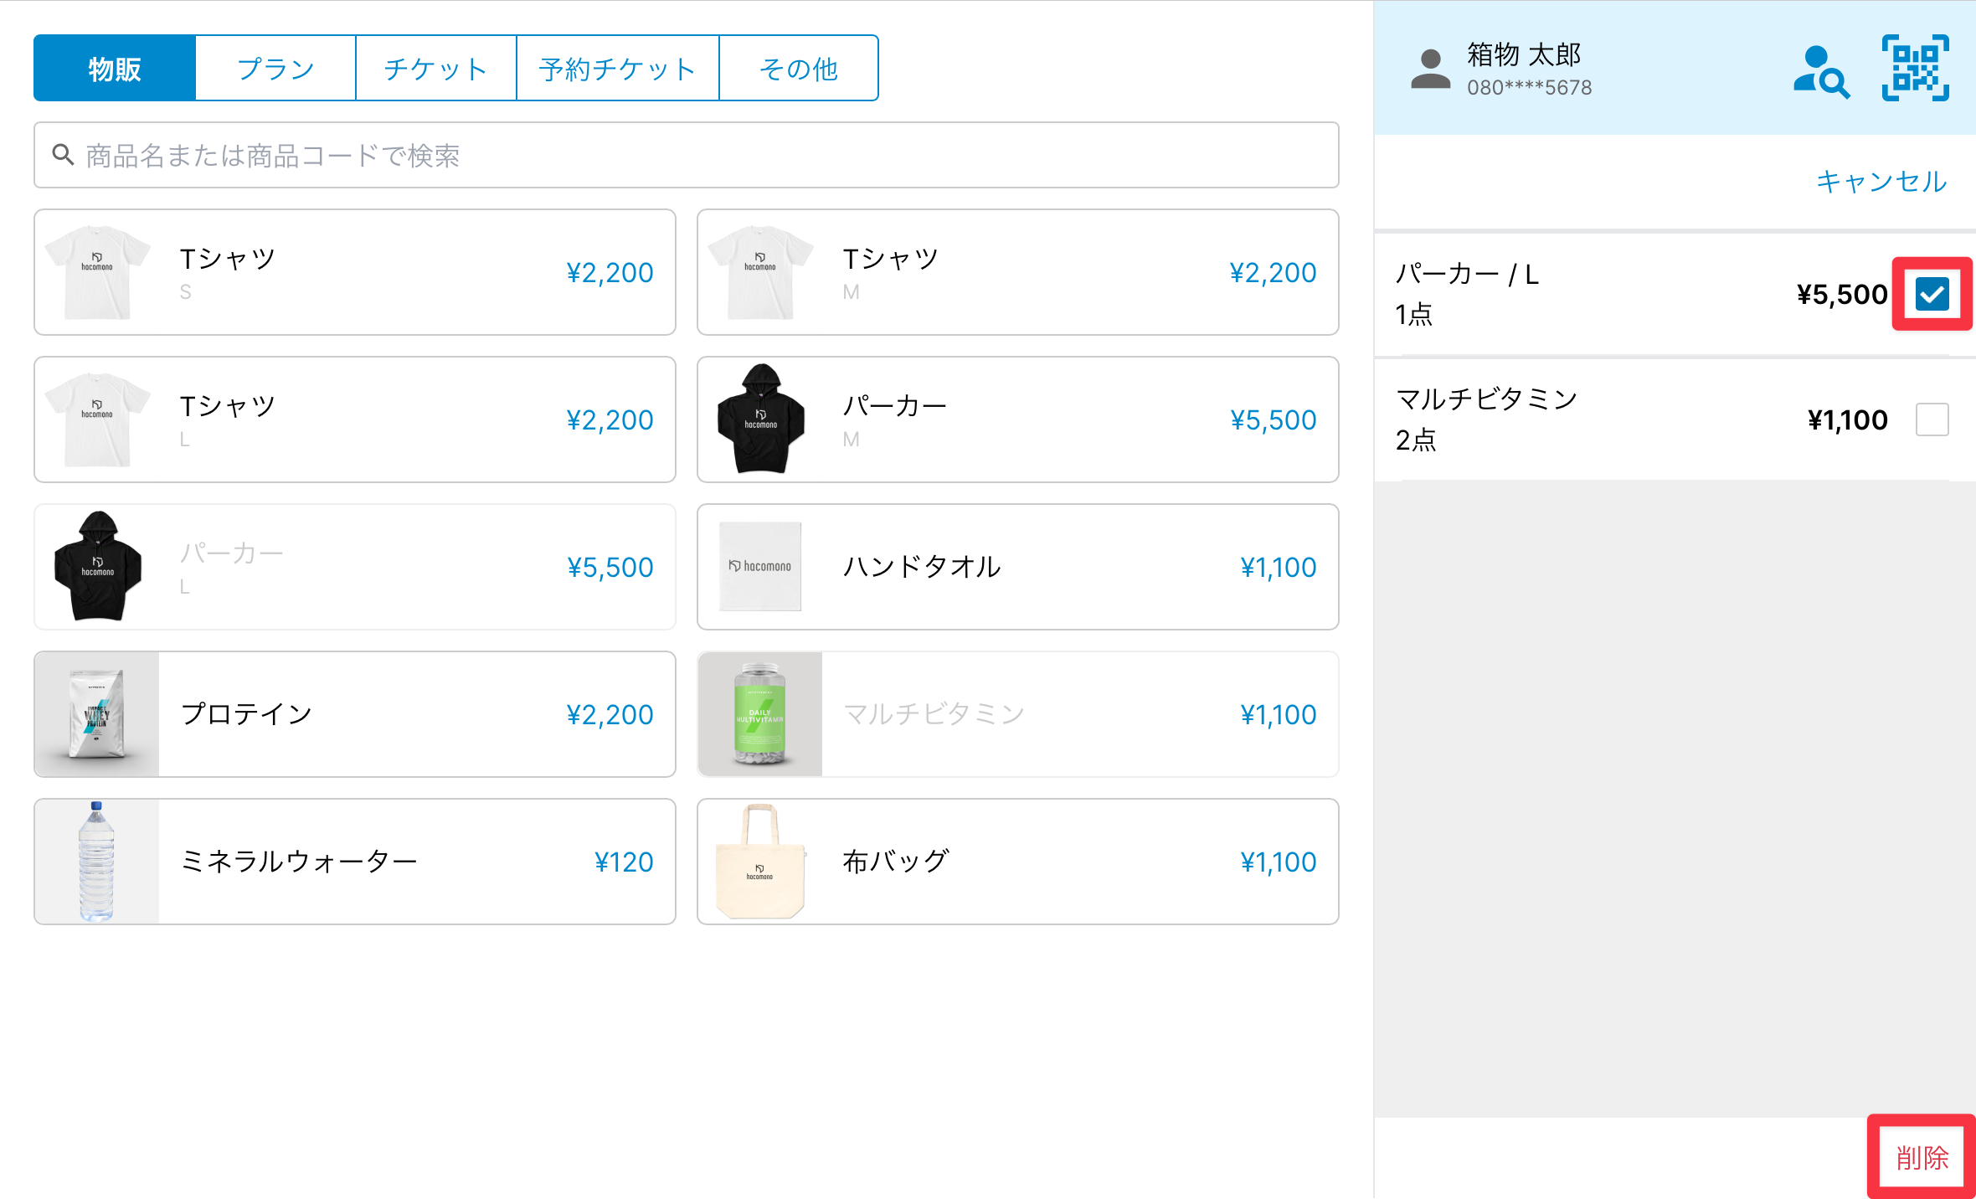Click the hand towel thumbnail
The width and height of the screenshot is (1976, 1199).
(x=760, y=567)
